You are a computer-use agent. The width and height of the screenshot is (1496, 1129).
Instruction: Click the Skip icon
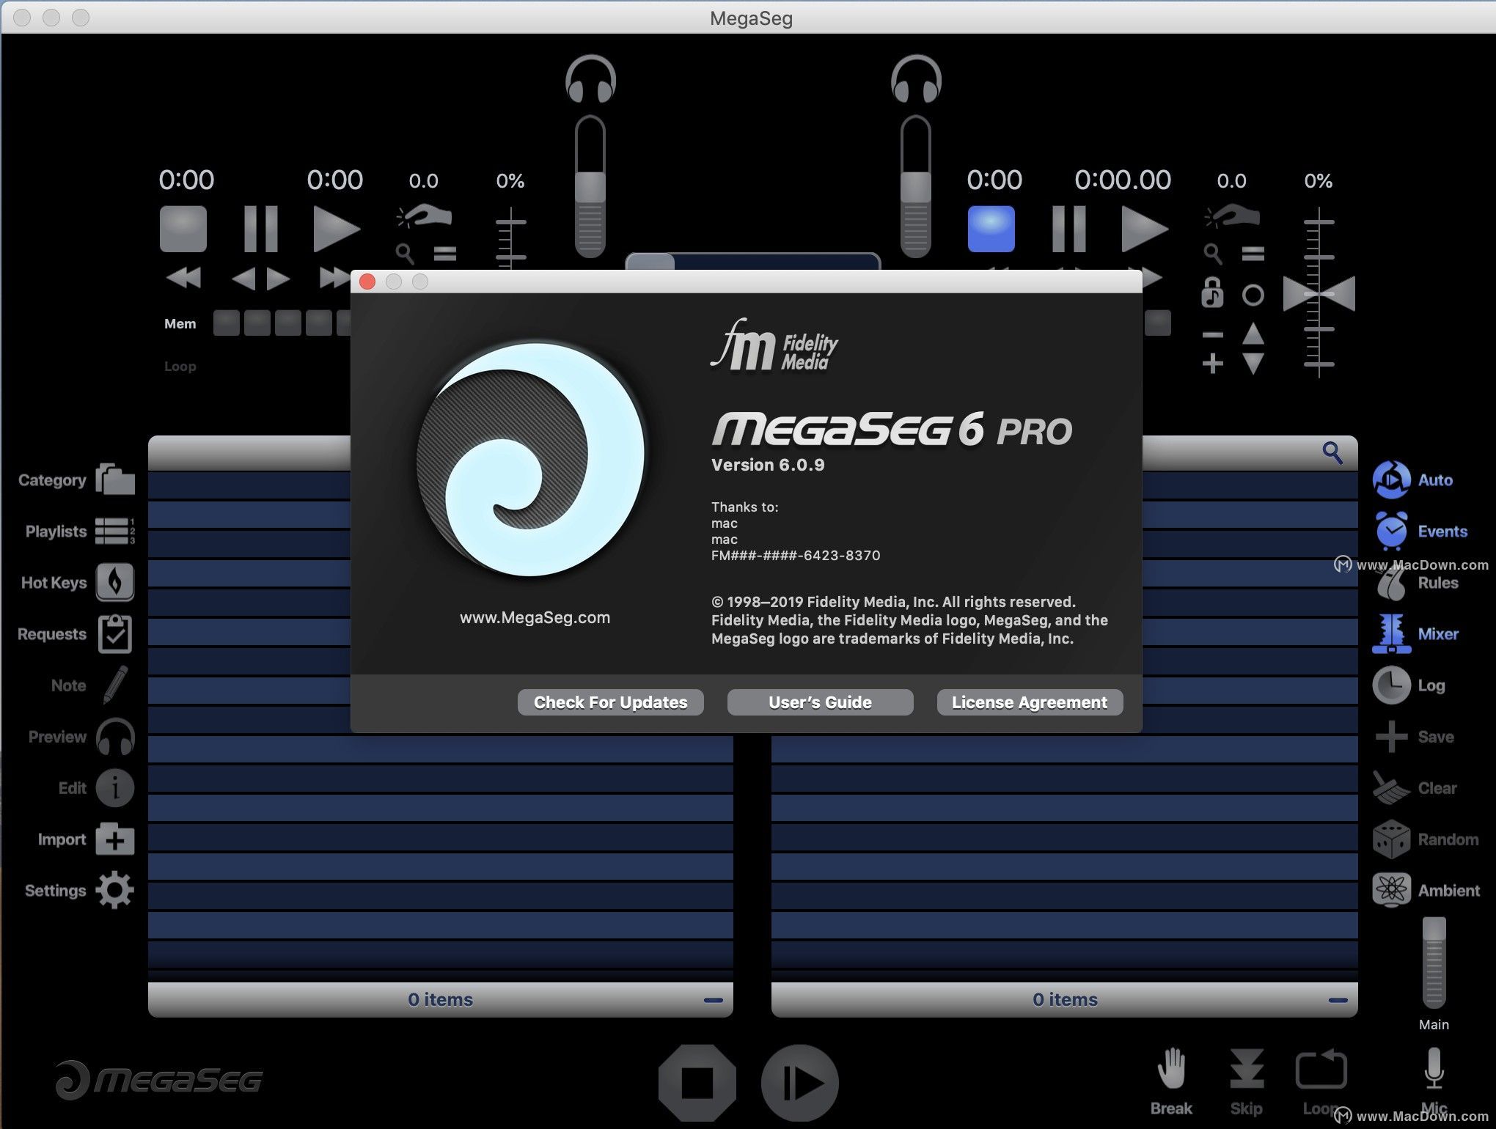tap(1246, 1068)
